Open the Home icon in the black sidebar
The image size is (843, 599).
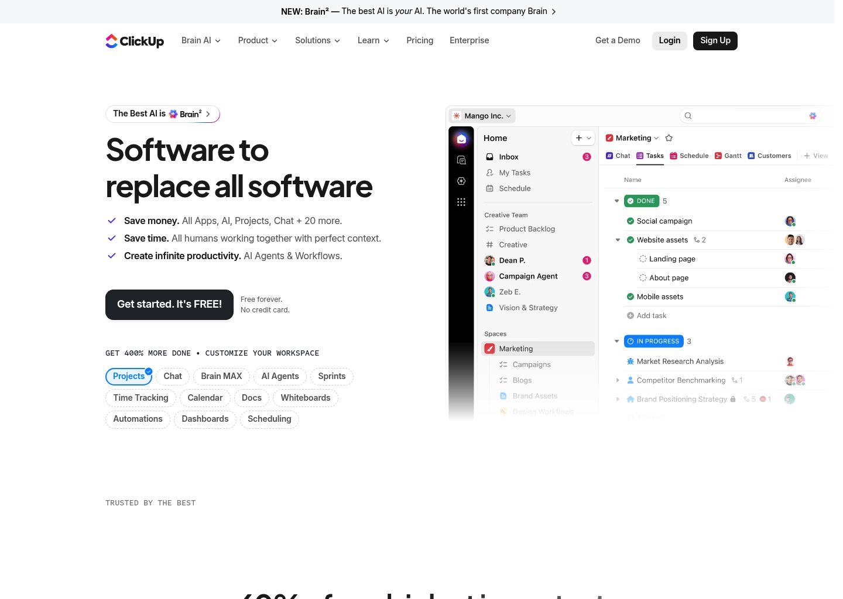[x=461, y=139]
